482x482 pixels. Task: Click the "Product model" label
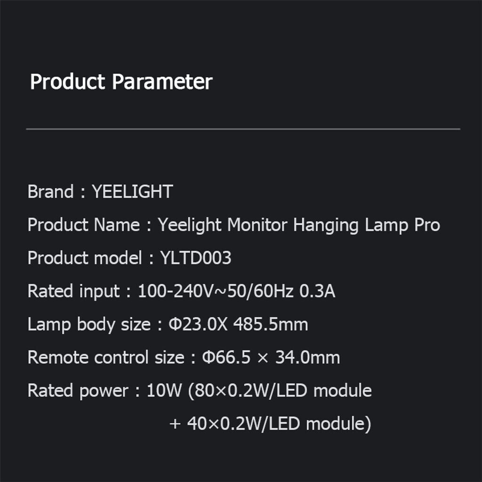tap(85, 258)
